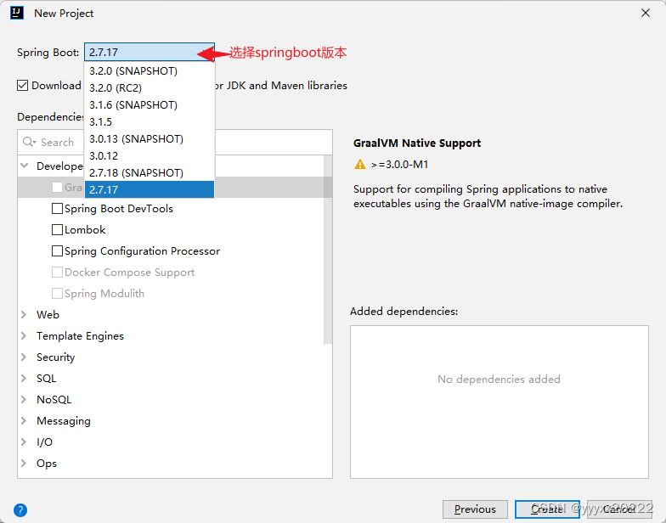Viewport: 666px width, 523px height.
Task: Pick Spring Boot version 3.0.12
Action: (150, 156)
